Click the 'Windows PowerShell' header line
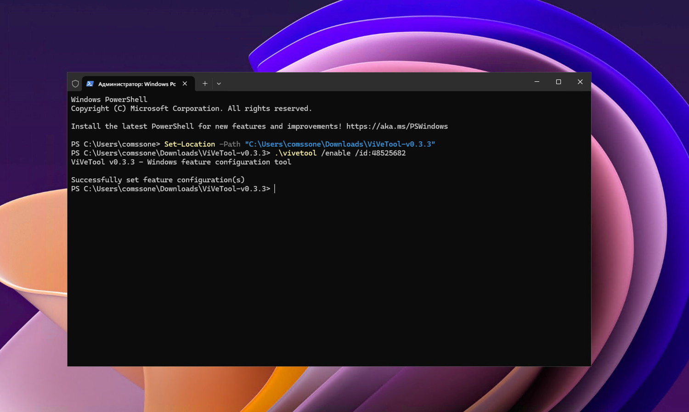 109,100
